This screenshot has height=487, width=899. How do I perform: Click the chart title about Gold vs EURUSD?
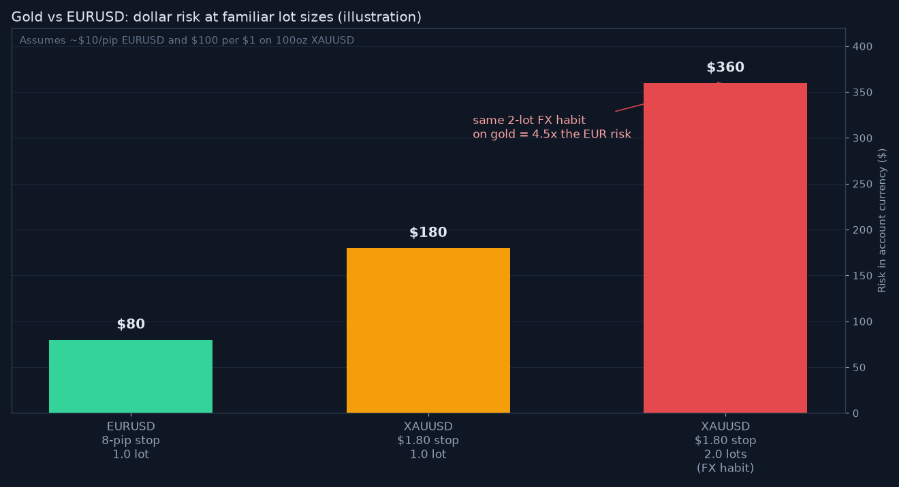click(217, 17)
